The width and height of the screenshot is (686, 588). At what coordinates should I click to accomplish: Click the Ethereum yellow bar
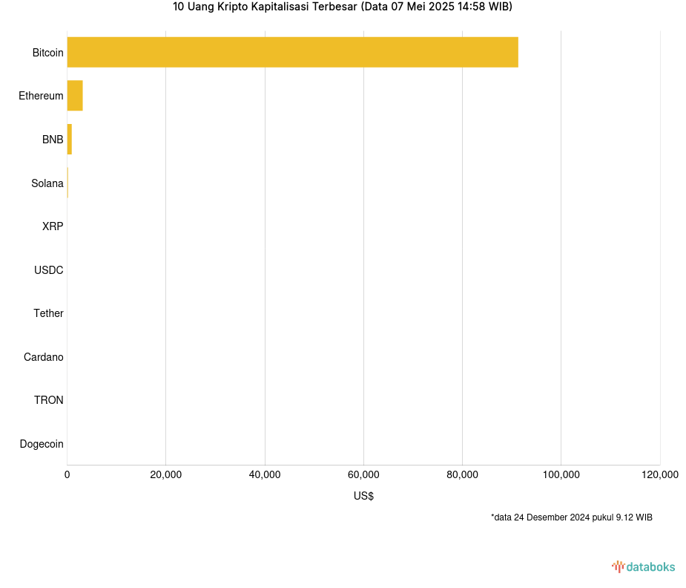click(x=75, y=96)
